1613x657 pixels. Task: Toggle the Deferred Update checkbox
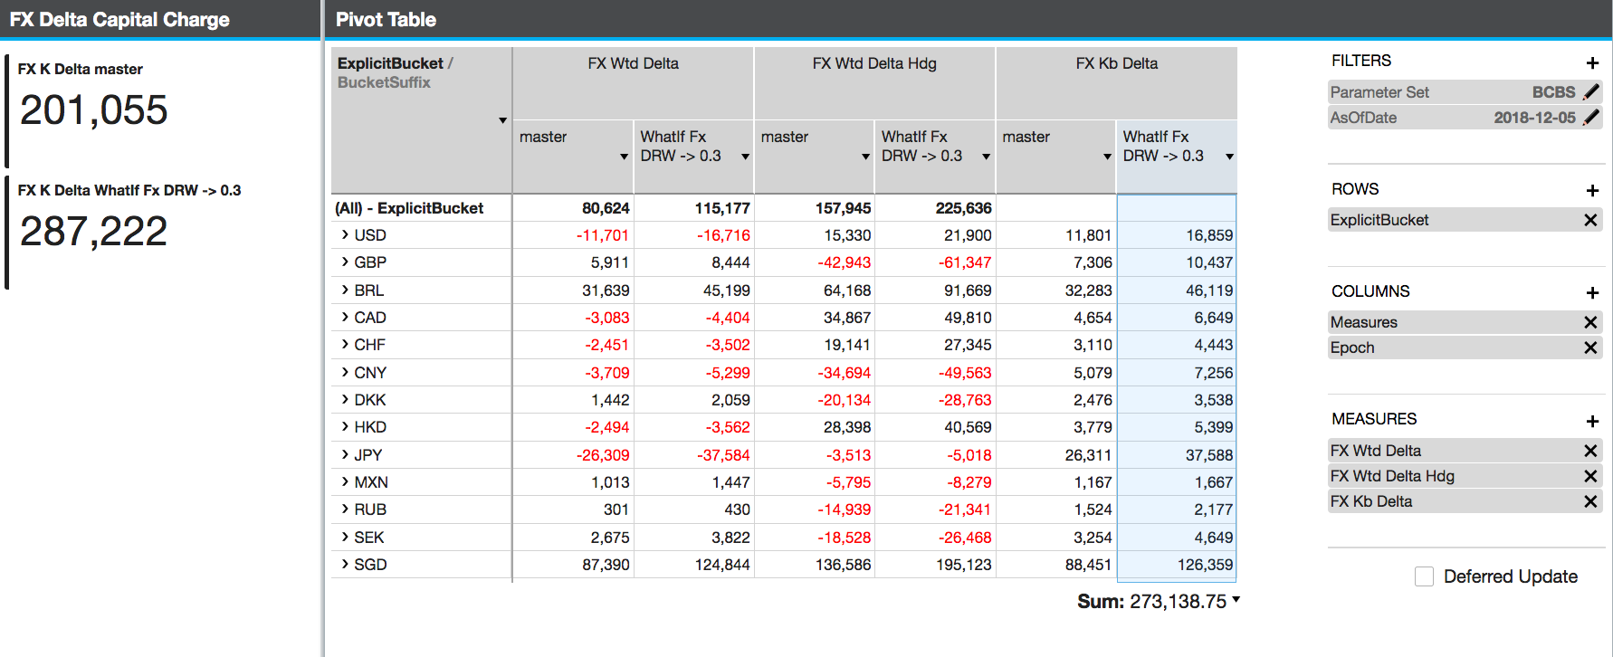[1424, 576]
